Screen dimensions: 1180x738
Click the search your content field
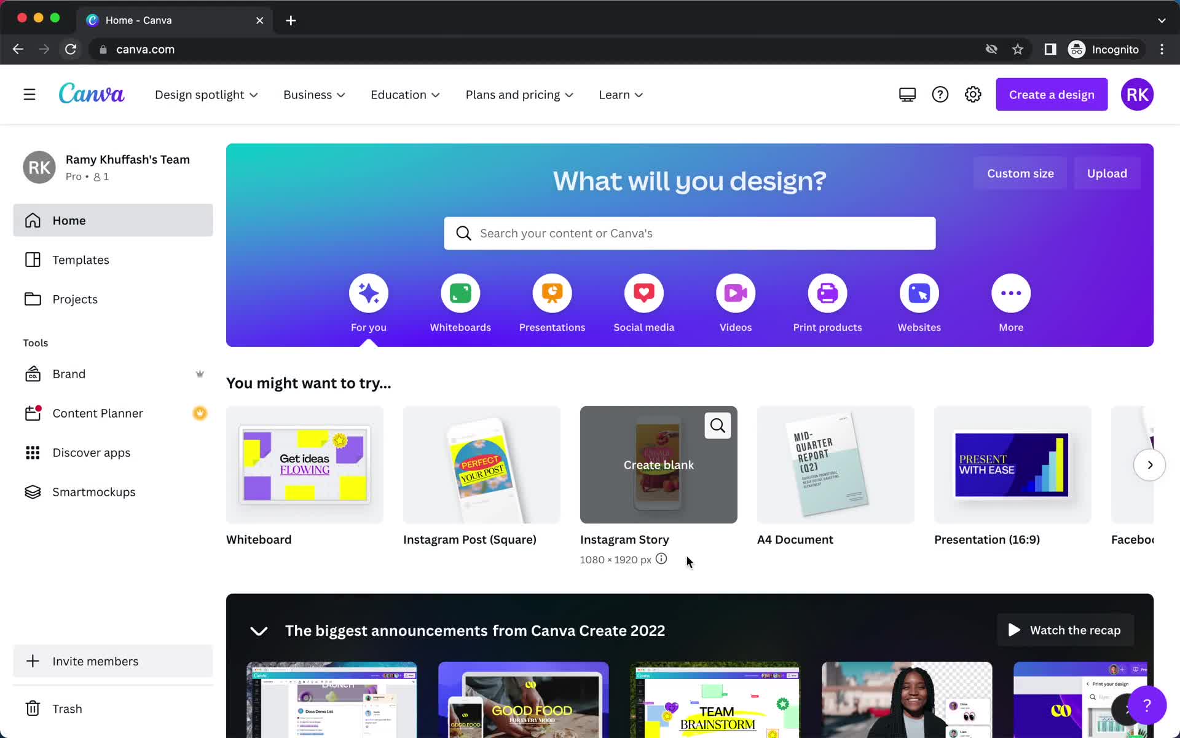click(690, 233)
